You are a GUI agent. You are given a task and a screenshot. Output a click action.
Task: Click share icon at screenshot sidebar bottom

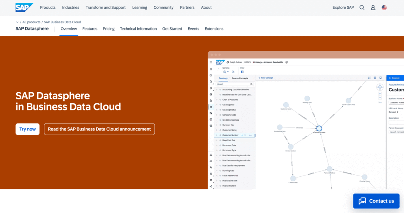point(211,186)
